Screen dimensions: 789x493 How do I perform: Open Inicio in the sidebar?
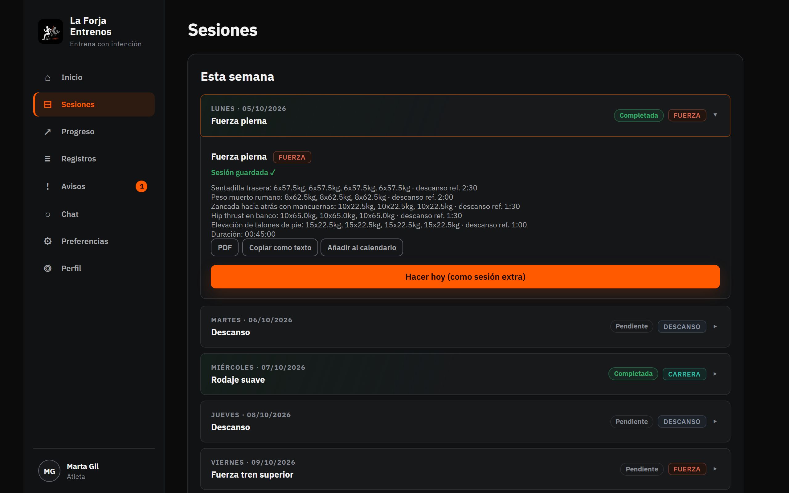tap(94, 78)
